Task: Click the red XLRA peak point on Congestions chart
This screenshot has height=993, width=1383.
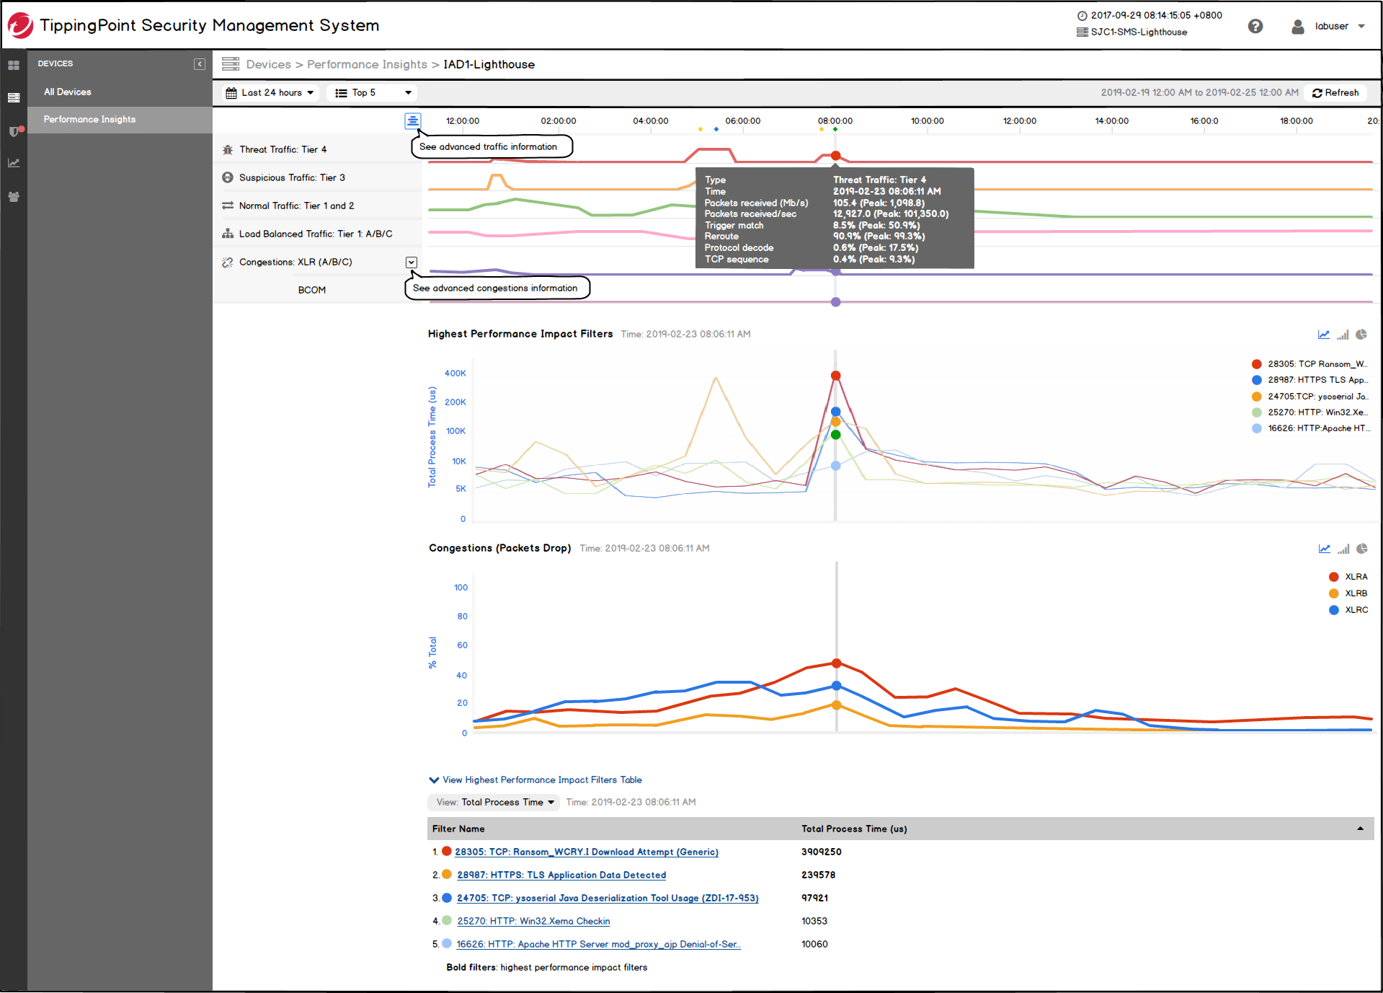Action: click(x=836, y=663)
